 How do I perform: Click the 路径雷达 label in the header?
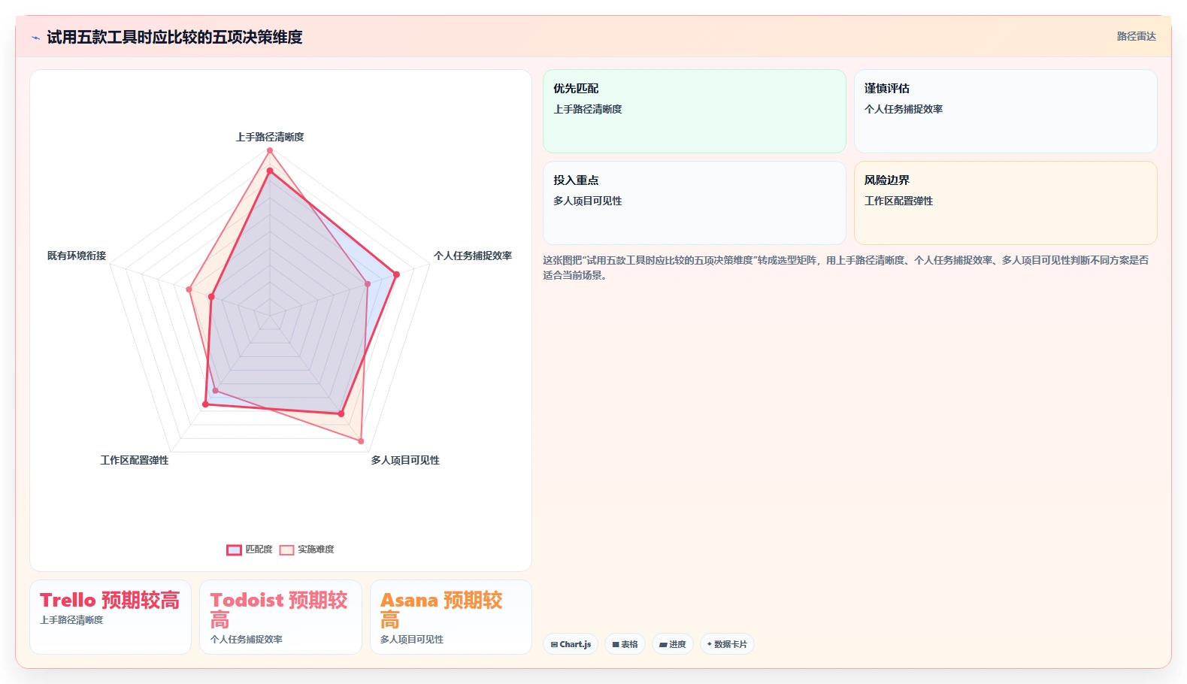pyautogui.click(x=1136, y=36)
